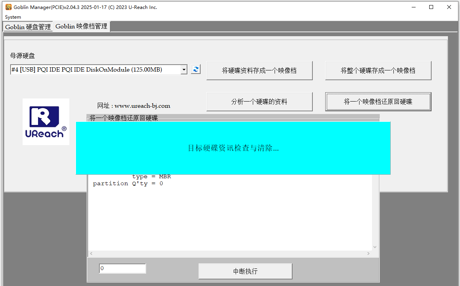Click the progress value input field showing 0
This screenshot has height=286, width=460.
coord(123,268)
